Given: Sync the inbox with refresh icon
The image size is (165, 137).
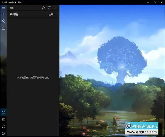Looking at the screenshot, I should 49,8.
